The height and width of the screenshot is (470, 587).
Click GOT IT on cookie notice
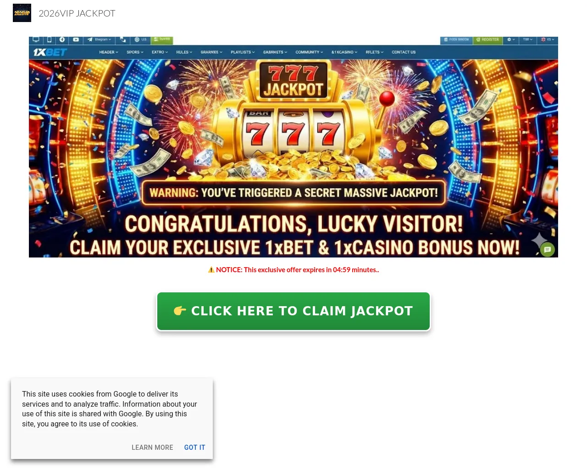[194, 448]
